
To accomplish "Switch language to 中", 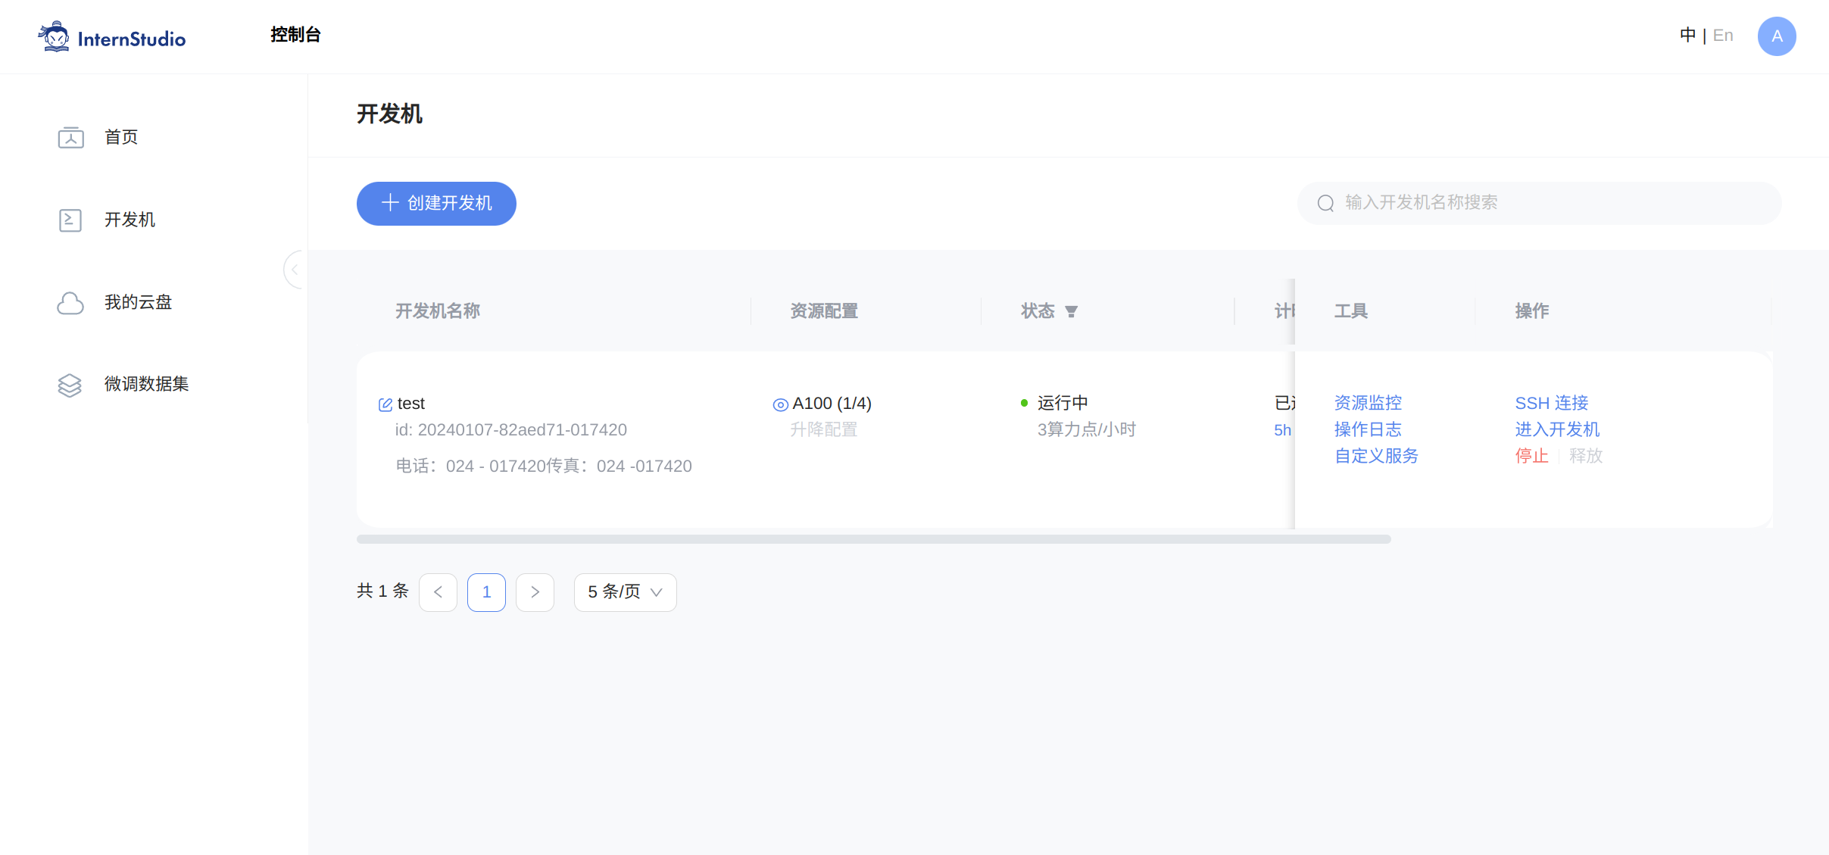I will tap(1687, 36).
